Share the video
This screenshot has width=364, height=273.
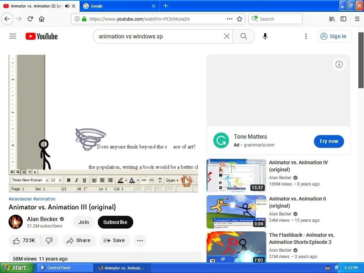coord(79,241)
